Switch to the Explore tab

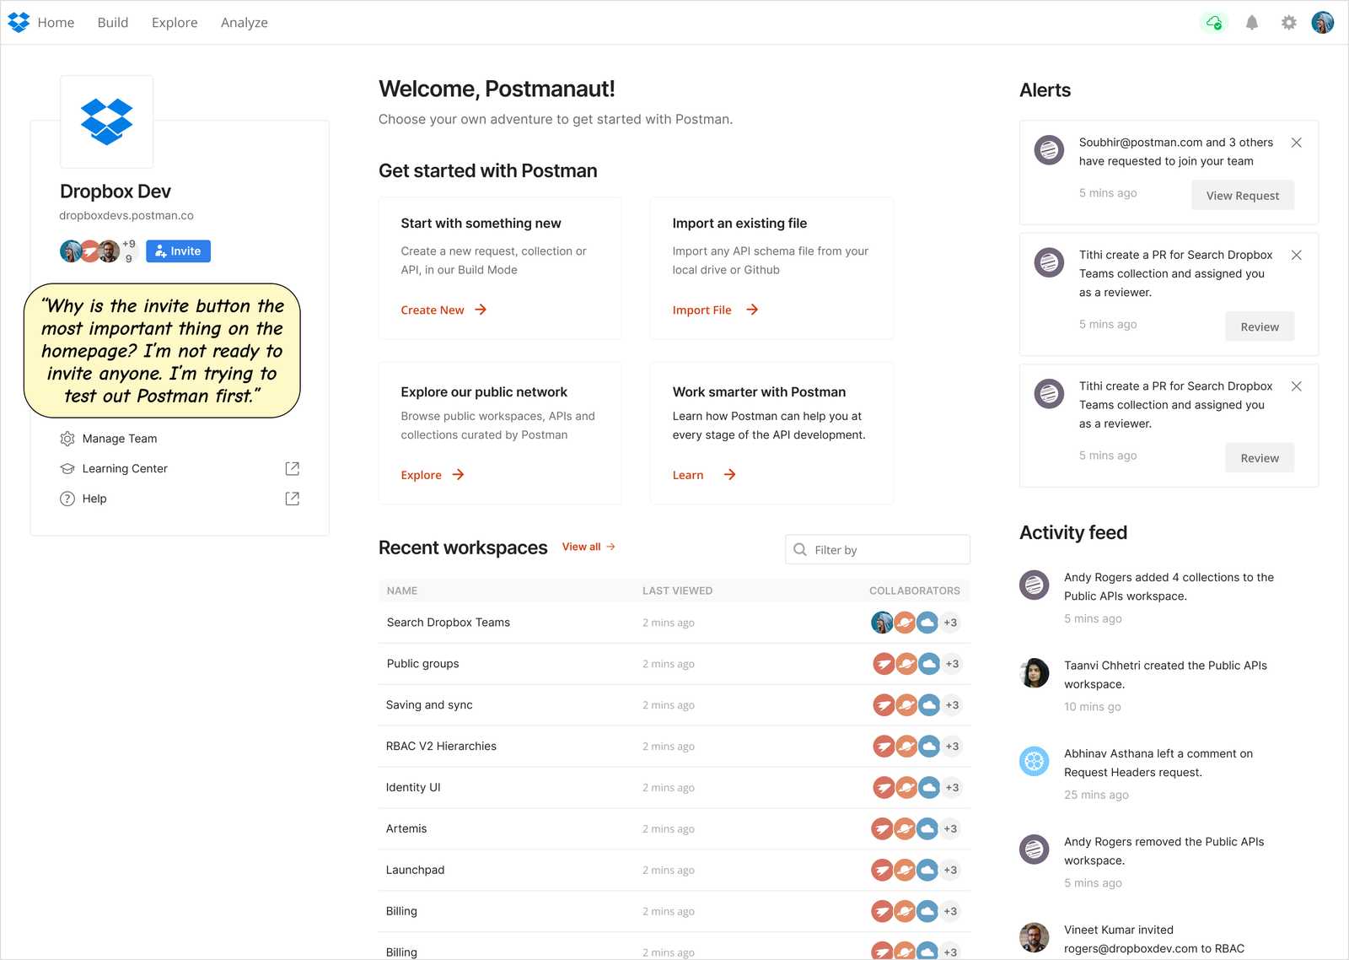click(x=175, y=23)
